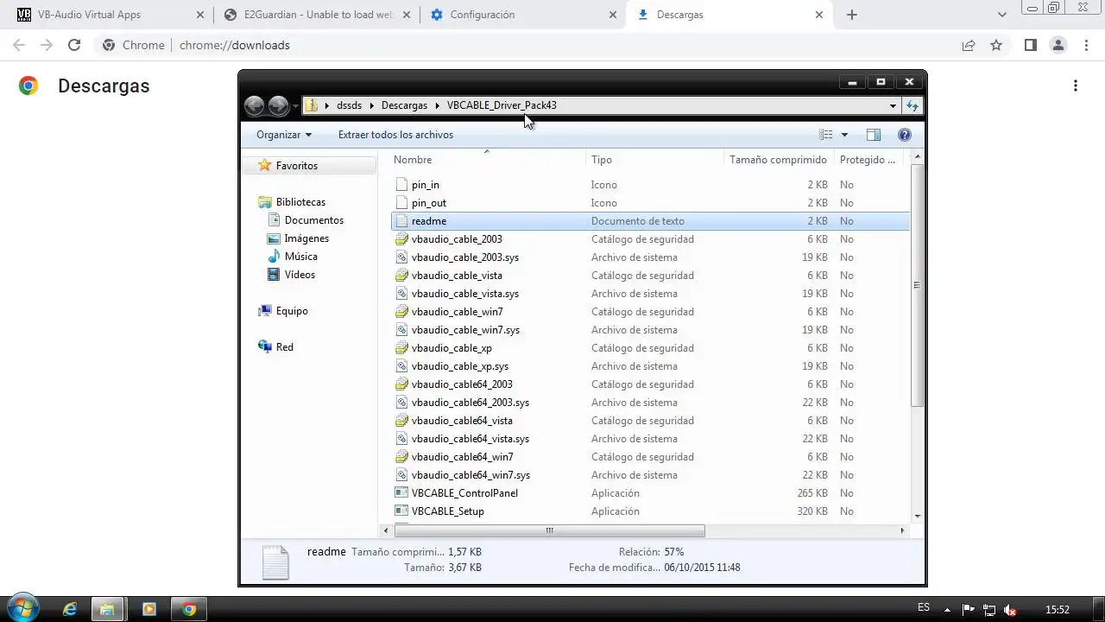Click the refresh button beside the address bar
This screenshot has height=622, width=1105.
pyautogui.click(x=912, y=105)
